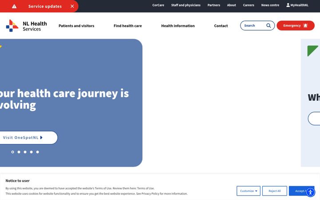Click the Notice to user heading
320x200 pixels.
17,180
